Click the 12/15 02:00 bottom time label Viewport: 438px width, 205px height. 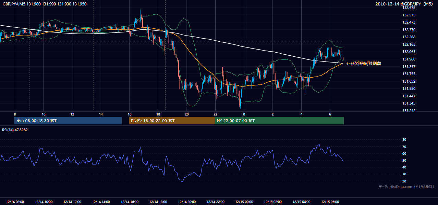tap(272, 202)
